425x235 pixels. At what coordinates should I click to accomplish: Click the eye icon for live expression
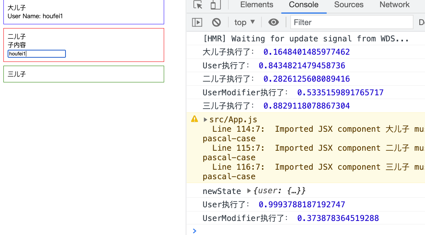click(273, 22)
